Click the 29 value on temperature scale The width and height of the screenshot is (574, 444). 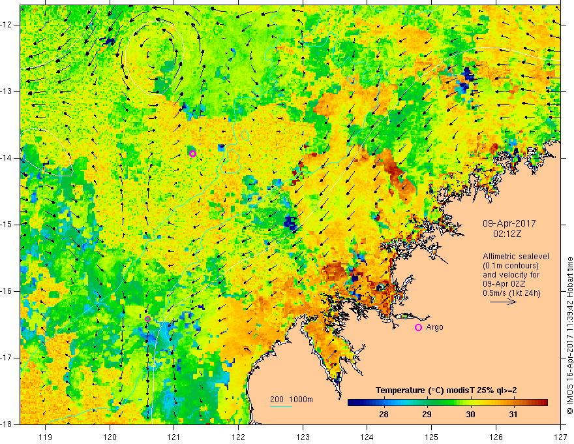pyautogui.click(x=427, y=415)
